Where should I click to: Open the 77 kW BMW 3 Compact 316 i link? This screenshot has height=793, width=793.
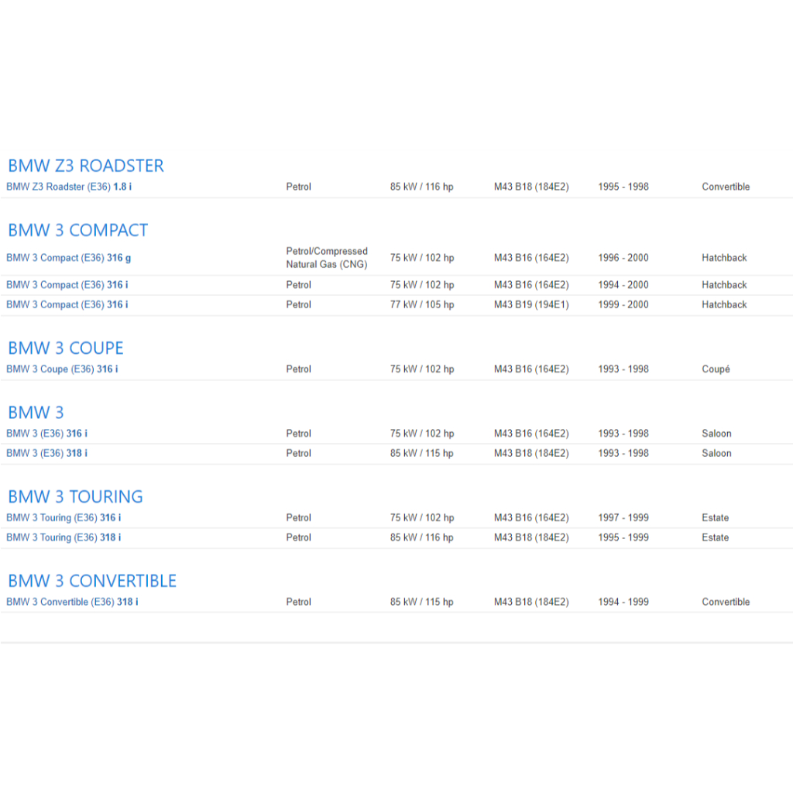pyautogui.click(x=67, y=305)
